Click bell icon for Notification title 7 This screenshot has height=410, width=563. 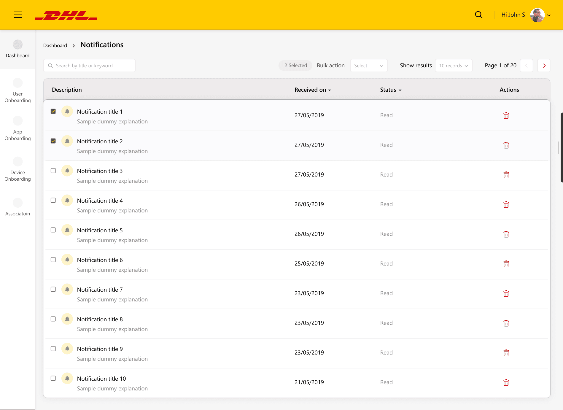(x=67, y=289)
